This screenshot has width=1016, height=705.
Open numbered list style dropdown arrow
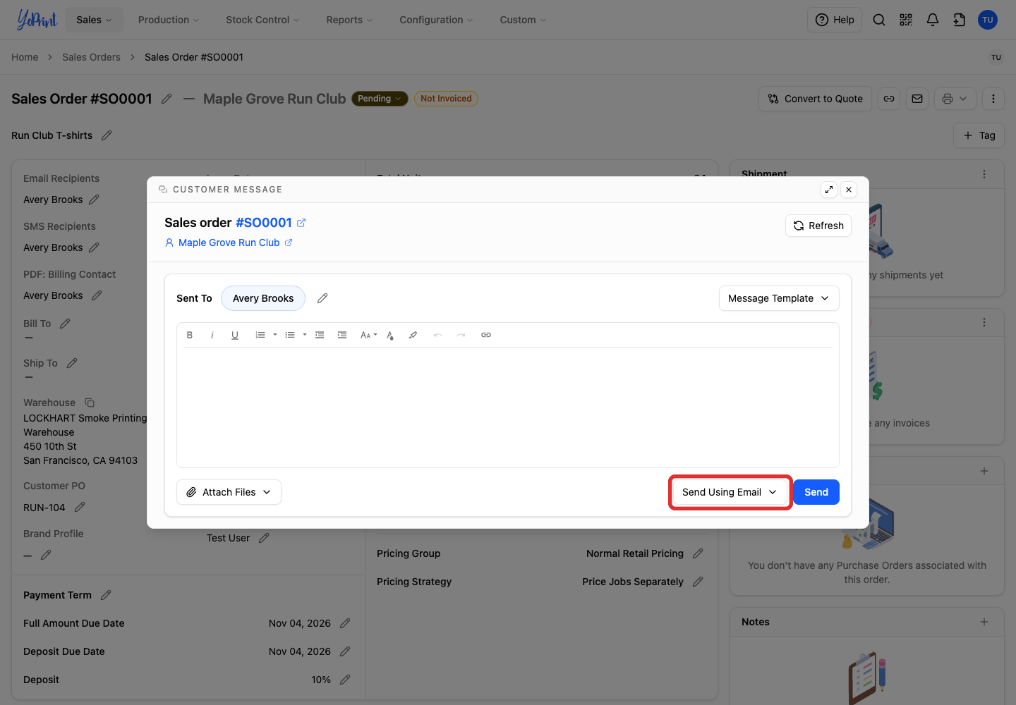[x=275, y=335]
